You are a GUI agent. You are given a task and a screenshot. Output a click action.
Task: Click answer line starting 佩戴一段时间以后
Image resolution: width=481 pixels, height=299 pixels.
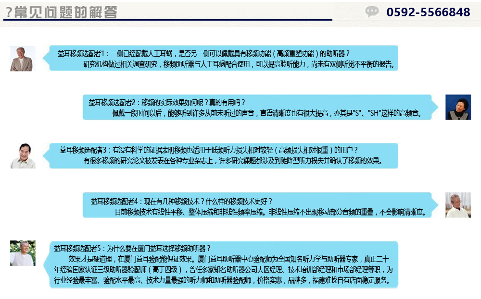267,113
